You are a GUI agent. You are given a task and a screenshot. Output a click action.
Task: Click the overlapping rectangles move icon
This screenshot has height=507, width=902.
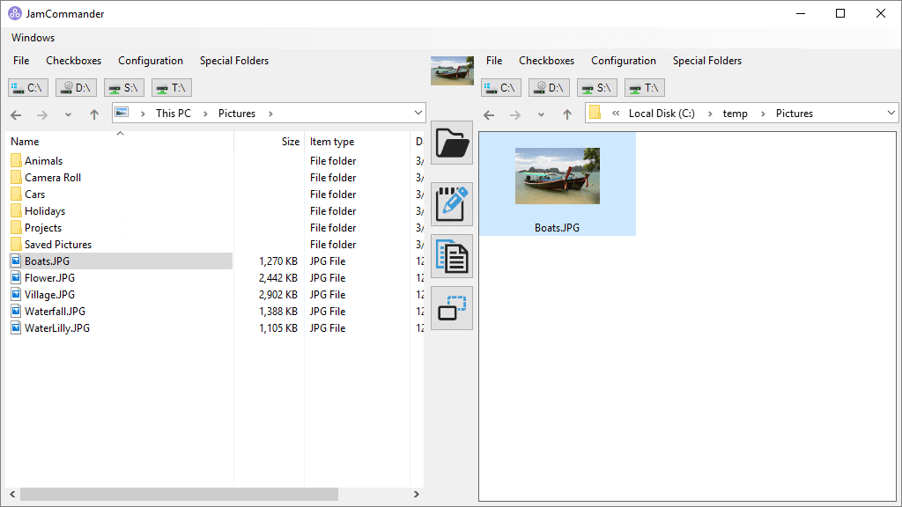pyautogui.click(x=452, y=308)
